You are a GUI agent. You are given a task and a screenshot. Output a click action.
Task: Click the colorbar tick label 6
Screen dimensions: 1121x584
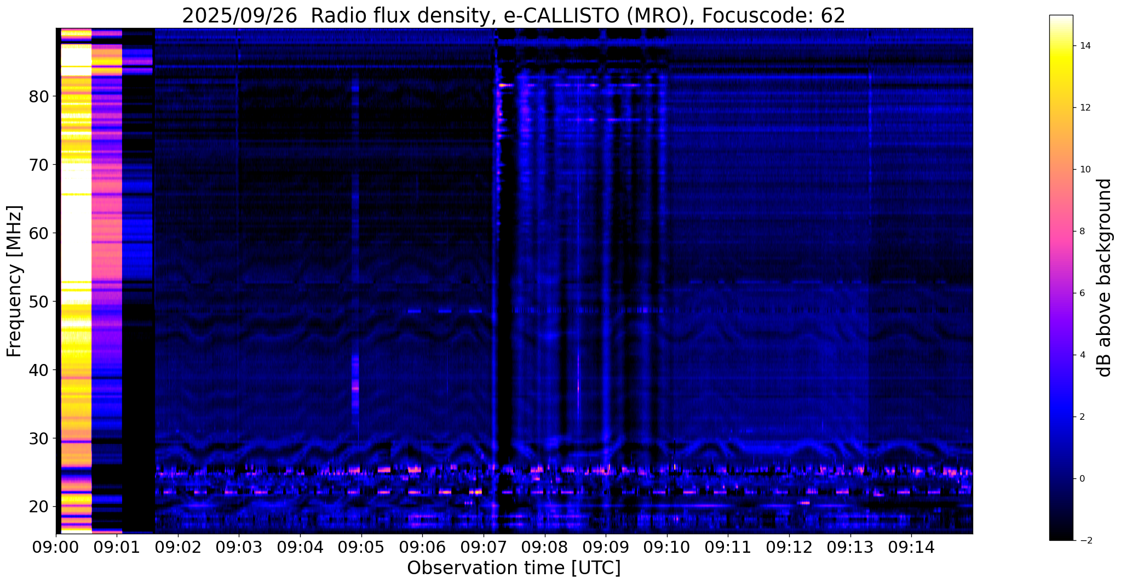(1082, 293)
